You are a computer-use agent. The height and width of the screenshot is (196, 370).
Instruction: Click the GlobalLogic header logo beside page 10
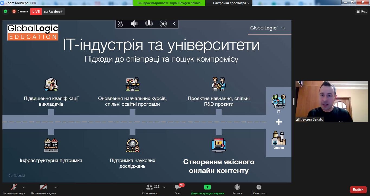[264, 28]
